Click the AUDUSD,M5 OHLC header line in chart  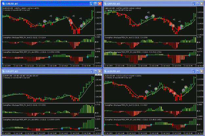coord(123,76)
